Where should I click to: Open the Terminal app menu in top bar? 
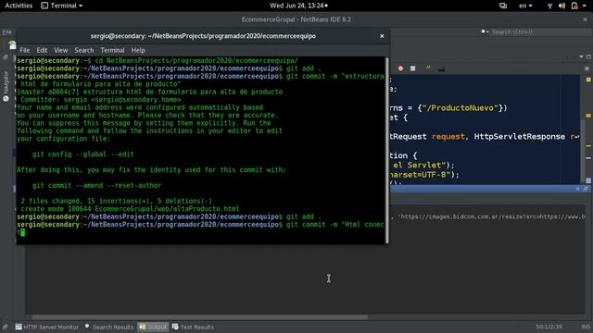(x=62, y=6)
